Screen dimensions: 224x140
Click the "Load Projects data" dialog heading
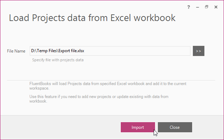click(92, 18)
